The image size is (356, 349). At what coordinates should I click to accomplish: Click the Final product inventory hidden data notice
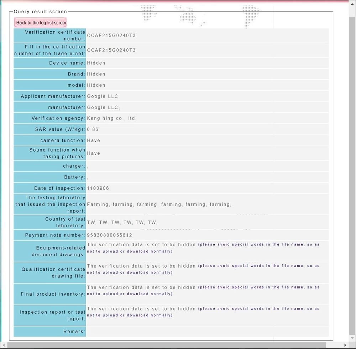point(203,291)
